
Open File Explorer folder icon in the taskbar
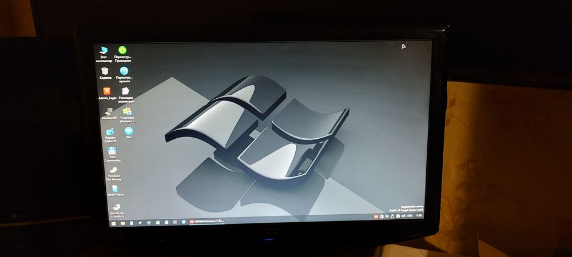[x=122, y=223]
